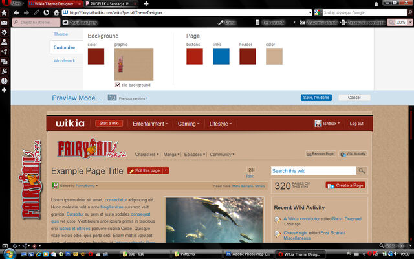Click the Cancel button
The height and width of the screenshot is (259, 414).
(x=354, y=98)
